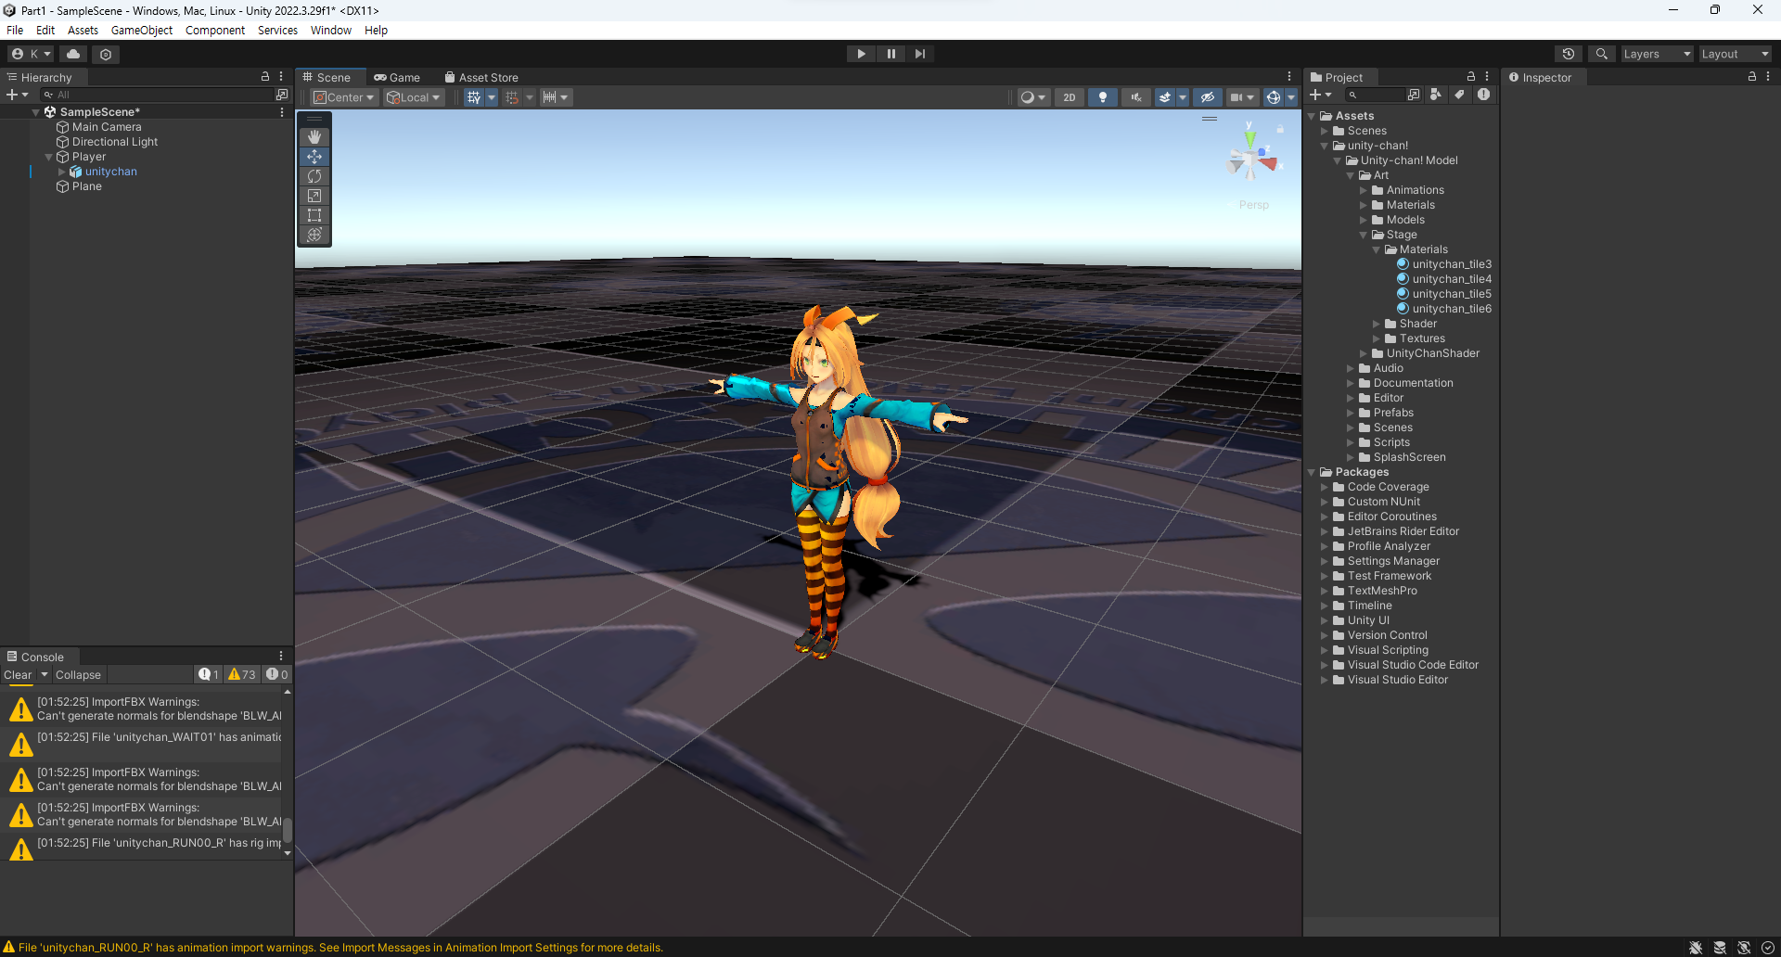
Task: Open the global Search magnifier
Action: tap(1601, 54)
